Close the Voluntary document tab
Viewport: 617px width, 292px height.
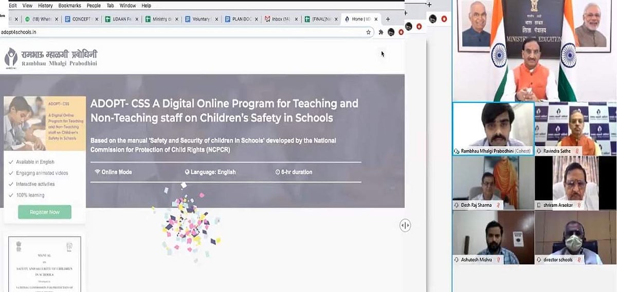(216, 20)
